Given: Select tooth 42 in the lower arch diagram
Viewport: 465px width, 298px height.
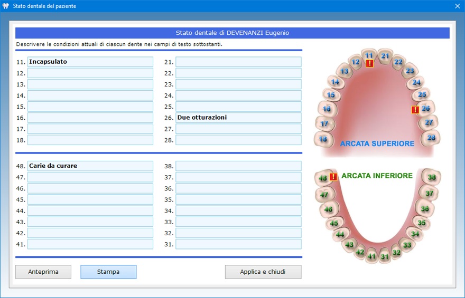Looking at the screenshot, I should point(360,252).
